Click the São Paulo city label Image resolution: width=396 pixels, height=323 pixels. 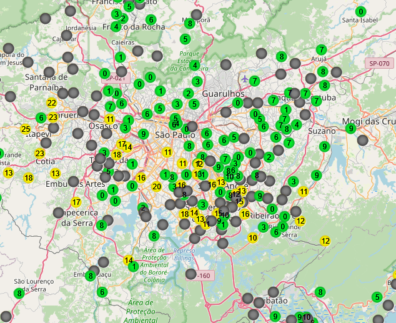coord(171,135)
